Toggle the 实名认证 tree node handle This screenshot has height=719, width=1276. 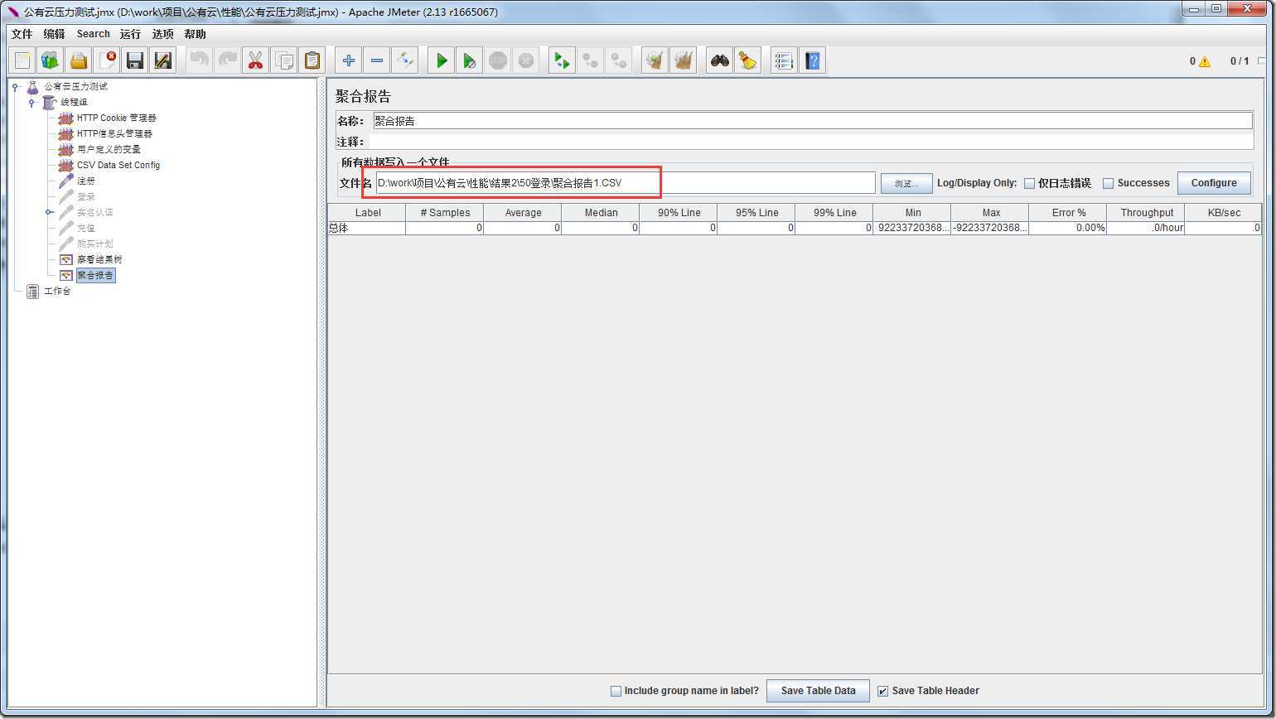(50, 212)
